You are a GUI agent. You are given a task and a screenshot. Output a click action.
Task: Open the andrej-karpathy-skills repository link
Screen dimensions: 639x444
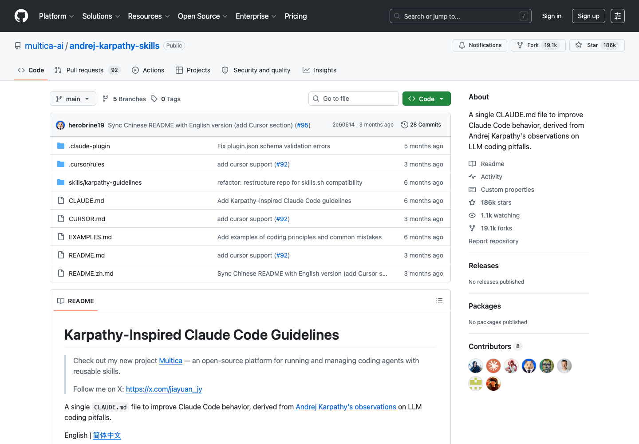(x=114, y=46)
